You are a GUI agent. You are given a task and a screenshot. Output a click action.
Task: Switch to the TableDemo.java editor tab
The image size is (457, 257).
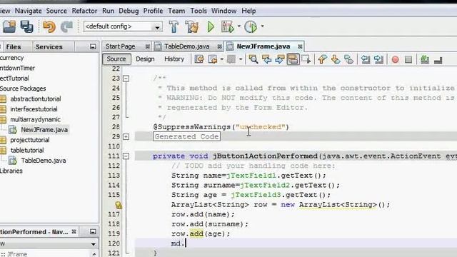tap(186, 46)
